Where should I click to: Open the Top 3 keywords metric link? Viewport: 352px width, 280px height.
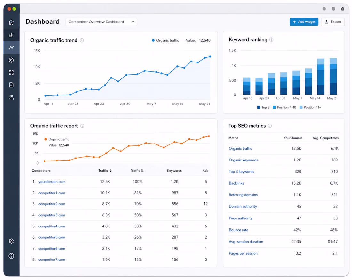pyautogui.click(x=242, y=172)
